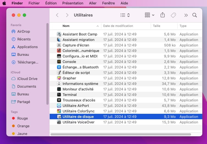
Task: Open iCloud Drive in the sidebar
Action: click(24, 79)
